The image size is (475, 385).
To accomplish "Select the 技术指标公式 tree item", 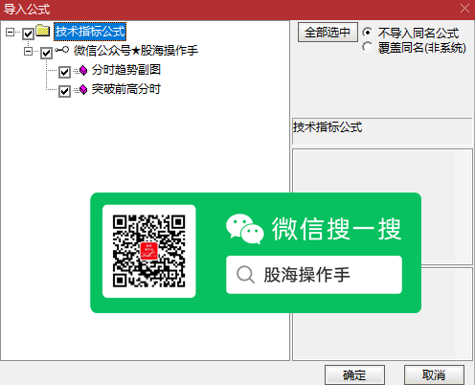I will (90, 32).
